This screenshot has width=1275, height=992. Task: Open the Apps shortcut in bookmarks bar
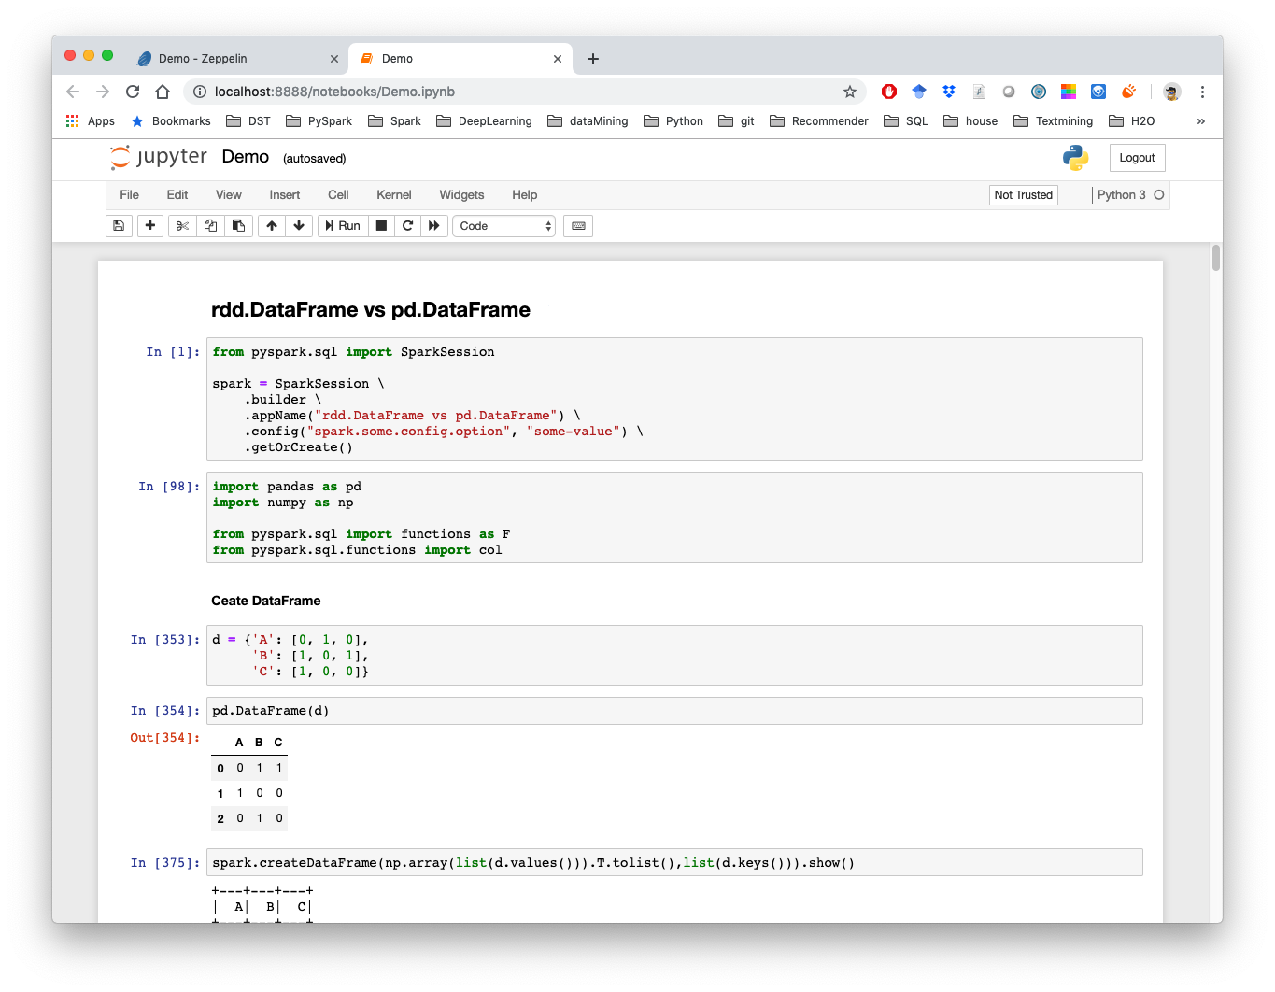point(91,121)
